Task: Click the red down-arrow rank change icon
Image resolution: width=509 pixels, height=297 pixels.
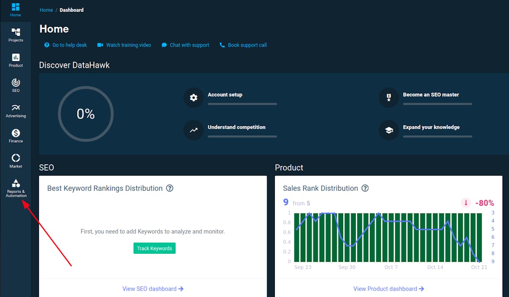Action: click(466, 203)
